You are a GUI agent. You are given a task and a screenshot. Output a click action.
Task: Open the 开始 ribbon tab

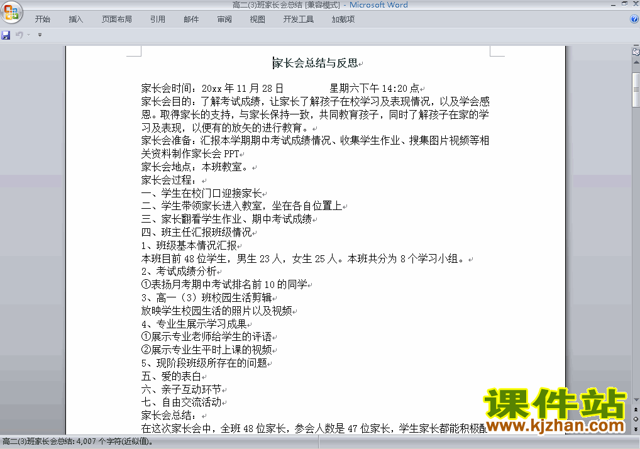(x=43, y=19)
